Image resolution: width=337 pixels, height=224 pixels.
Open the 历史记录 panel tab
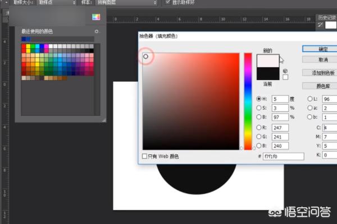(327, 17)
